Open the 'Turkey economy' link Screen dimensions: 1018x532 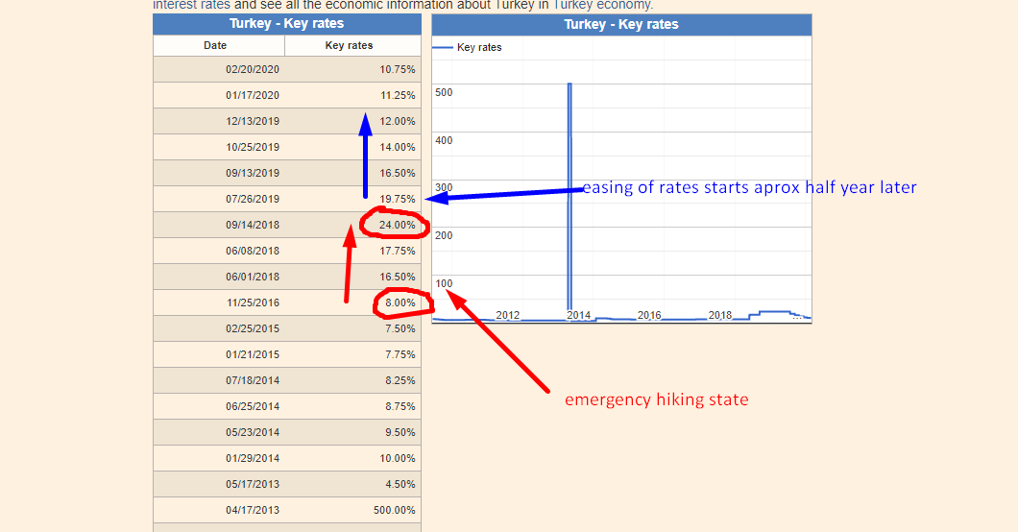coord(601,5)
